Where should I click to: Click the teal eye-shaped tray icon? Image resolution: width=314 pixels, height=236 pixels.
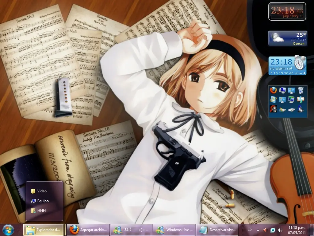273,230
